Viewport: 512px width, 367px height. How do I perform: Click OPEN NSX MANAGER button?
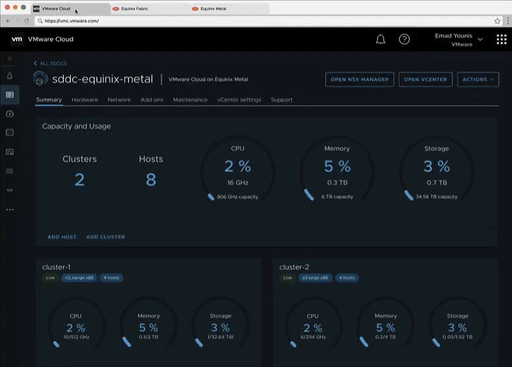click(359, 79)
